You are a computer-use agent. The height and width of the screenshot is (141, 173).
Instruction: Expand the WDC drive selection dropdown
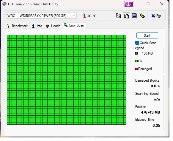[74, 16]
